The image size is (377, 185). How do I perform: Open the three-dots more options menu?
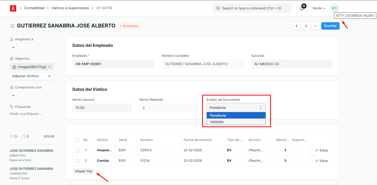315,26
